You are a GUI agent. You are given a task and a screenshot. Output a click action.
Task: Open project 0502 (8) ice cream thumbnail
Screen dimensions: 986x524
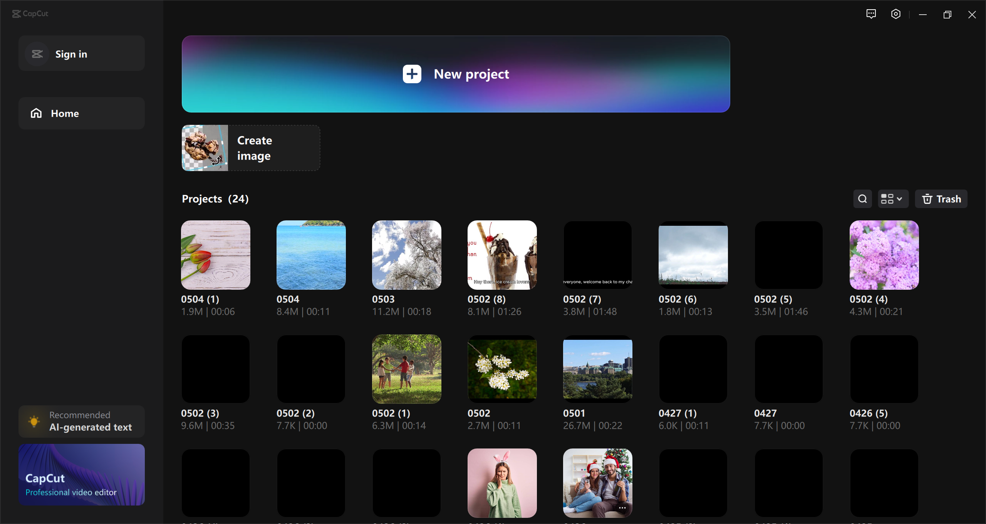click(502, 255)
